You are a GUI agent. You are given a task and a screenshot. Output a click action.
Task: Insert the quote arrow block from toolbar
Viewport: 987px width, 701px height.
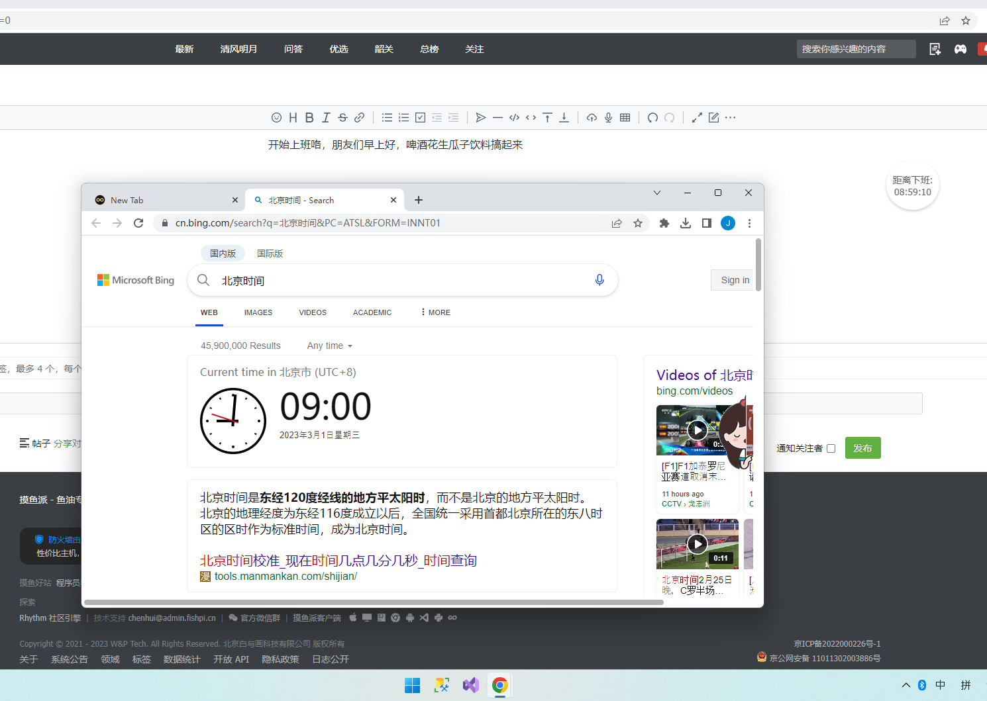click(x=481, y=118)
